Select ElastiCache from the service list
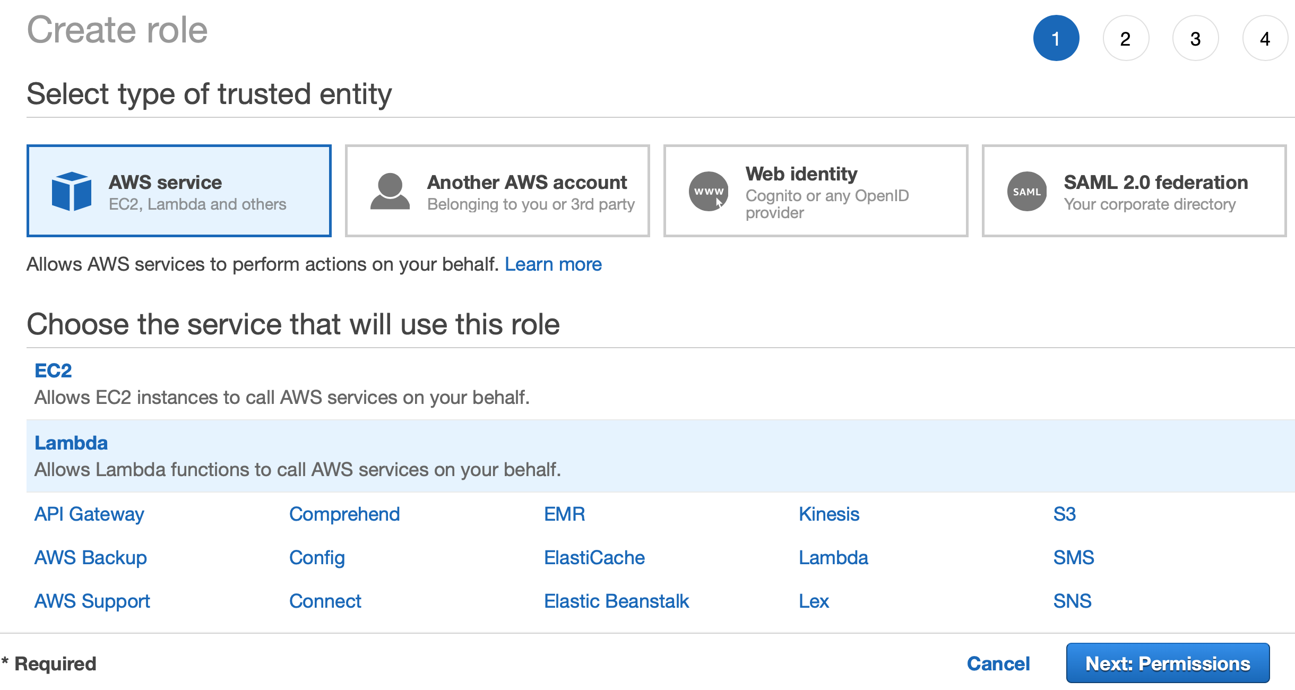 tap(594, 558)
